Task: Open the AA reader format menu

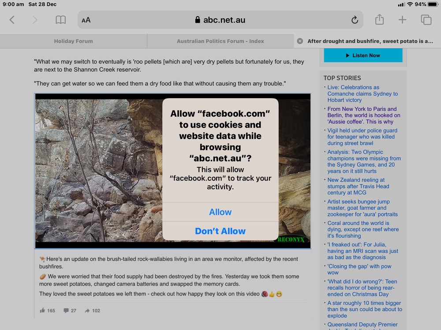Action: coord(86,20)
